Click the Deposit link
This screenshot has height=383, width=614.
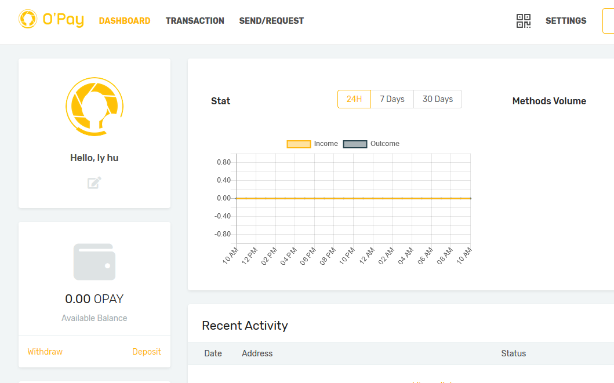[x=147, y=352]
